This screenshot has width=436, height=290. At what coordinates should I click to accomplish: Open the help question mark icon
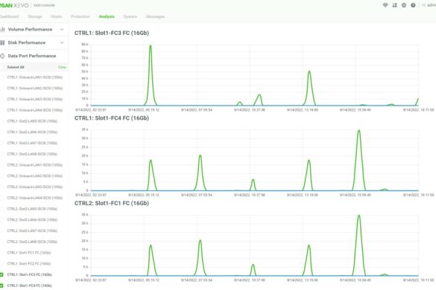tap(413, 5)
